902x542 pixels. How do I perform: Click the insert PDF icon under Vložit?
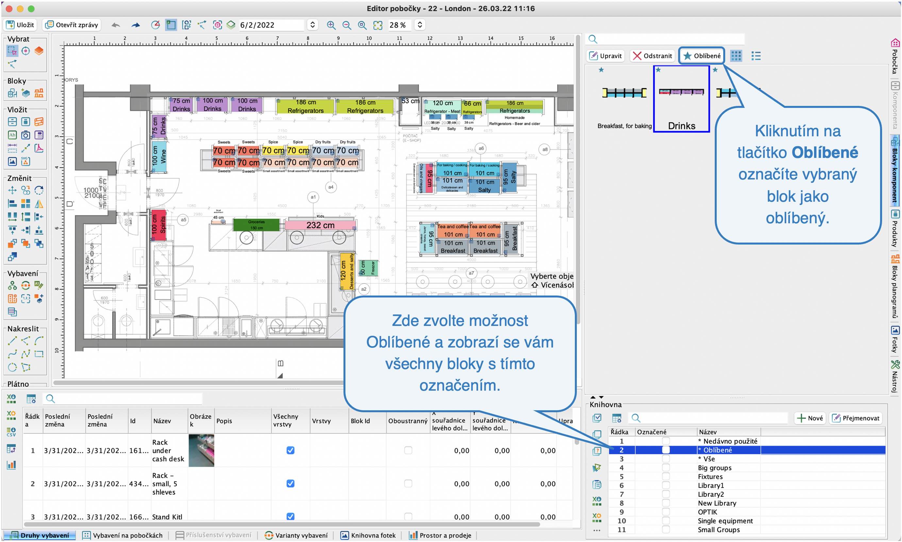[39, 148]
